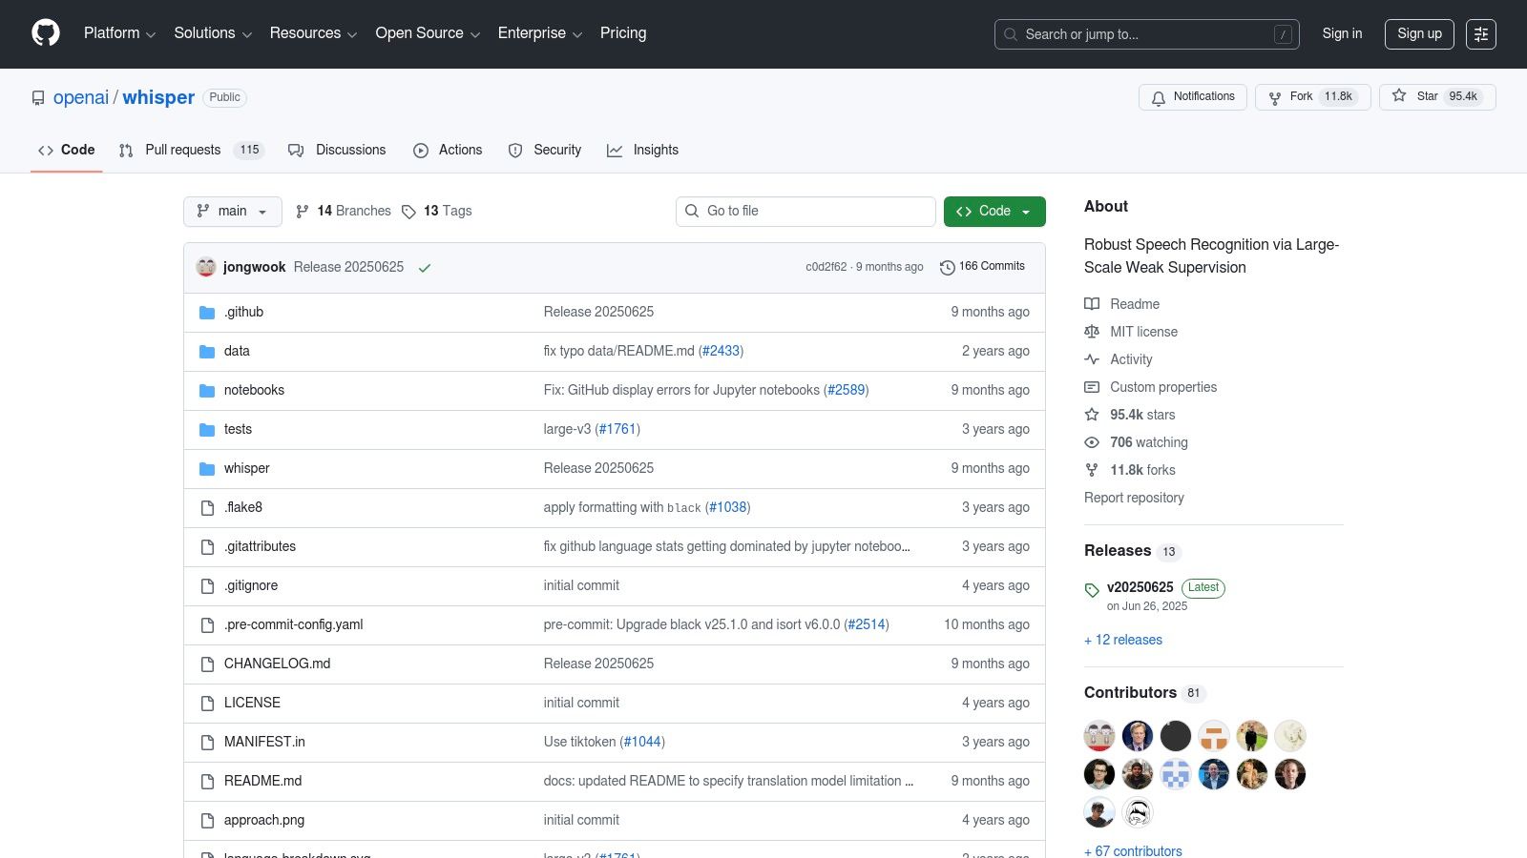Open the .gitattributes file
The image size is (1527, 858).
coord(260,546)
